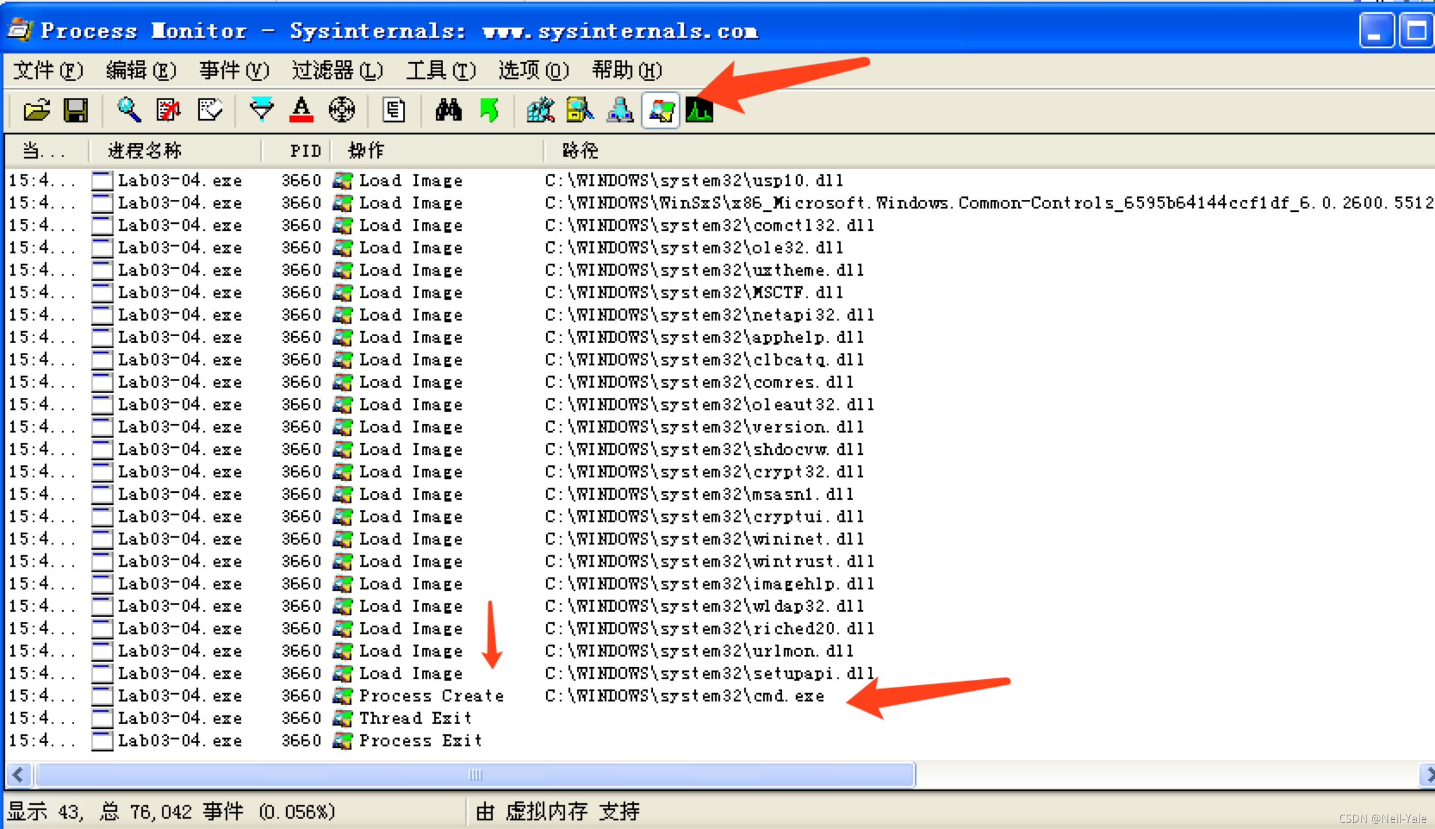Image resolution: width=1435 pixels, height=829 pixels.
Task: Open the 帮助(H) menu
Action: tap(627, 71)
